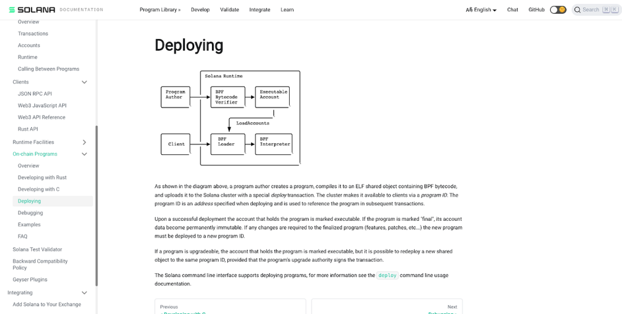Open Runtime Facilities category
Viewport: 622px width, 314px height.
(33, 142)
